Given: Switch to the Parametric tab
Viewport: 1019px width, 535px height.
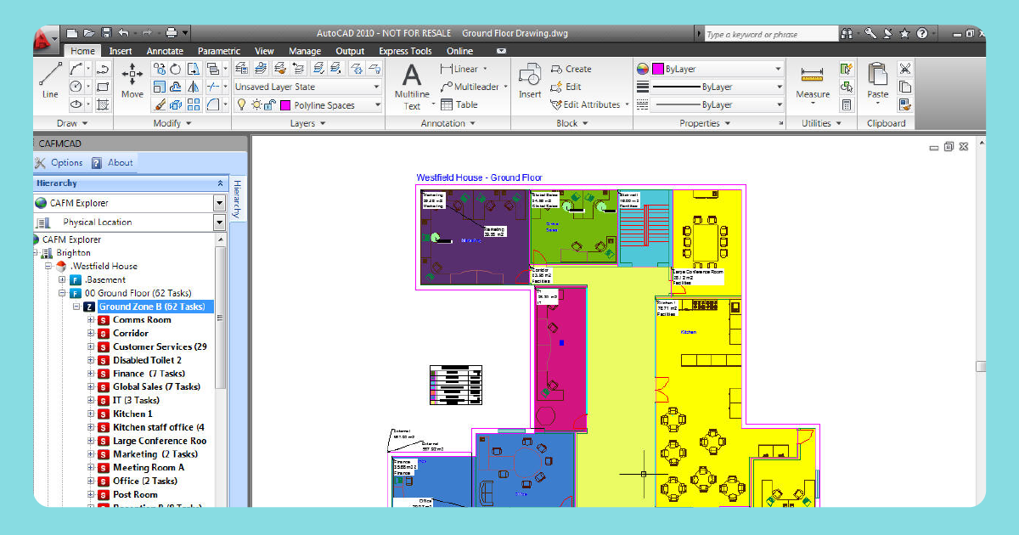Looking at the screenshot, I should click(219, 51).
